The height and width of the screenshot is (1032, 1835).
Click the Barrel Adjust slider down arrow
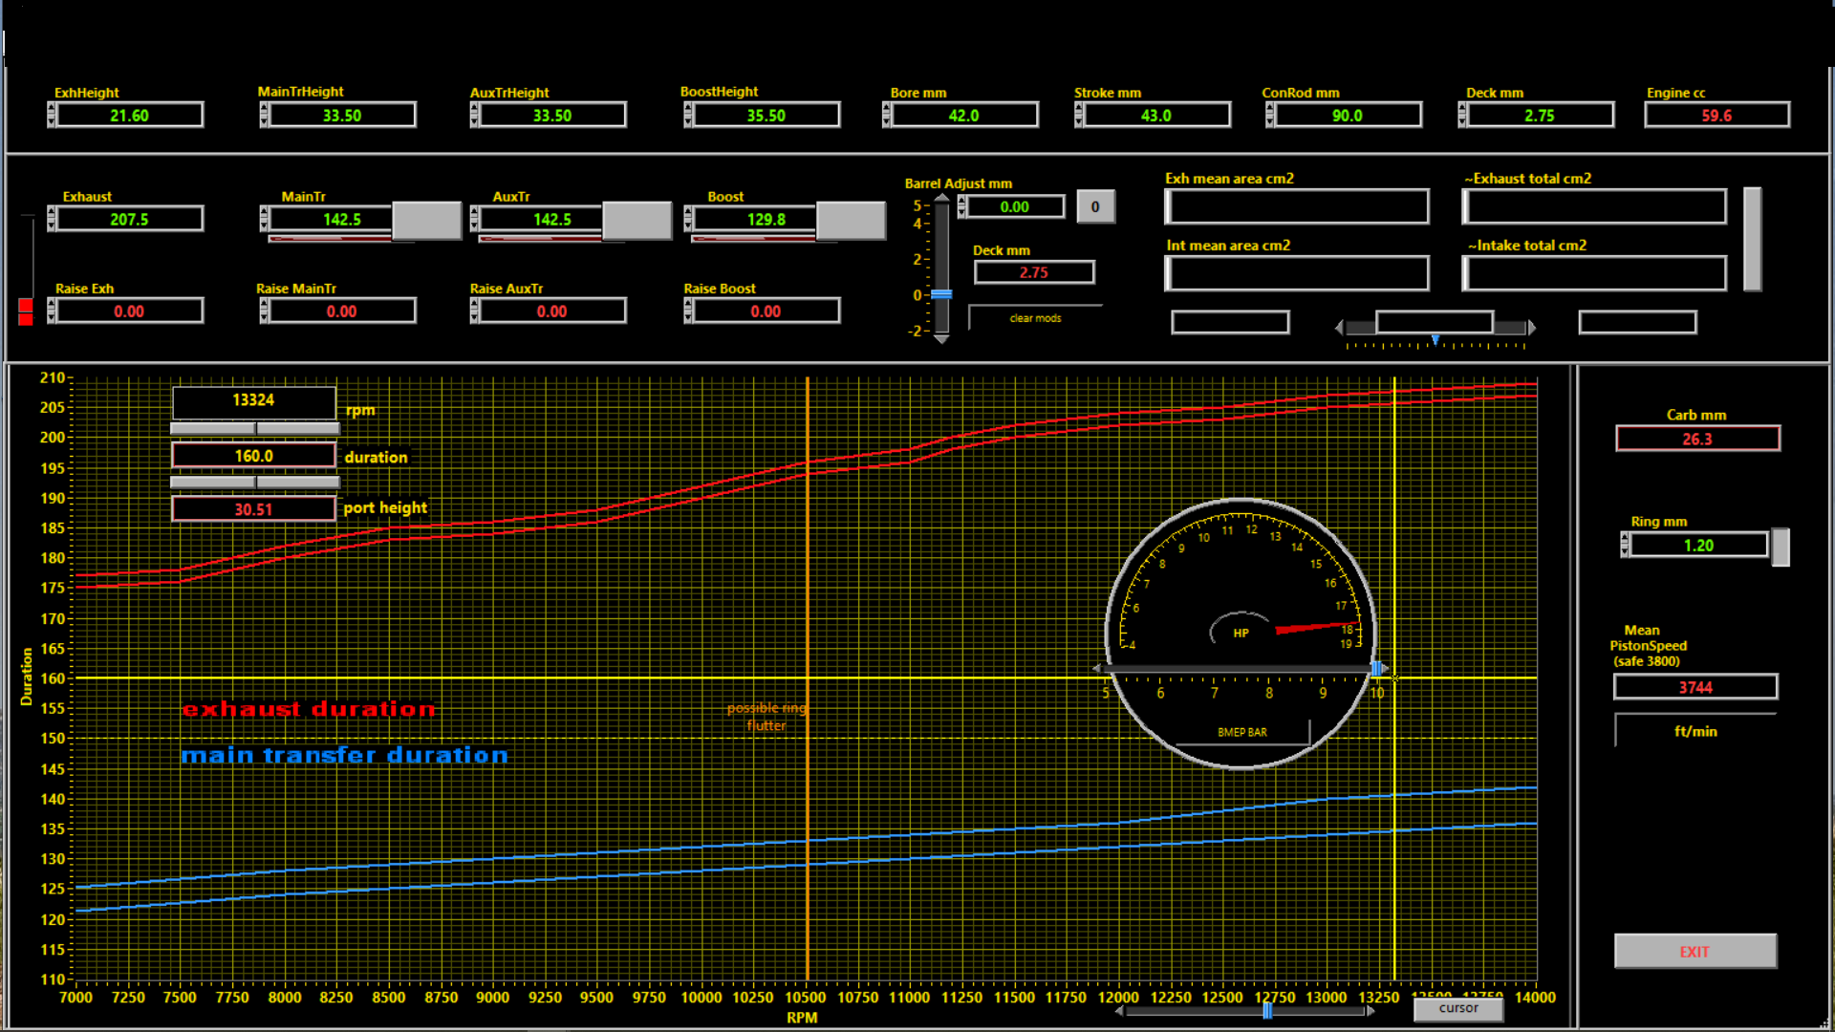tap(941, 339)
